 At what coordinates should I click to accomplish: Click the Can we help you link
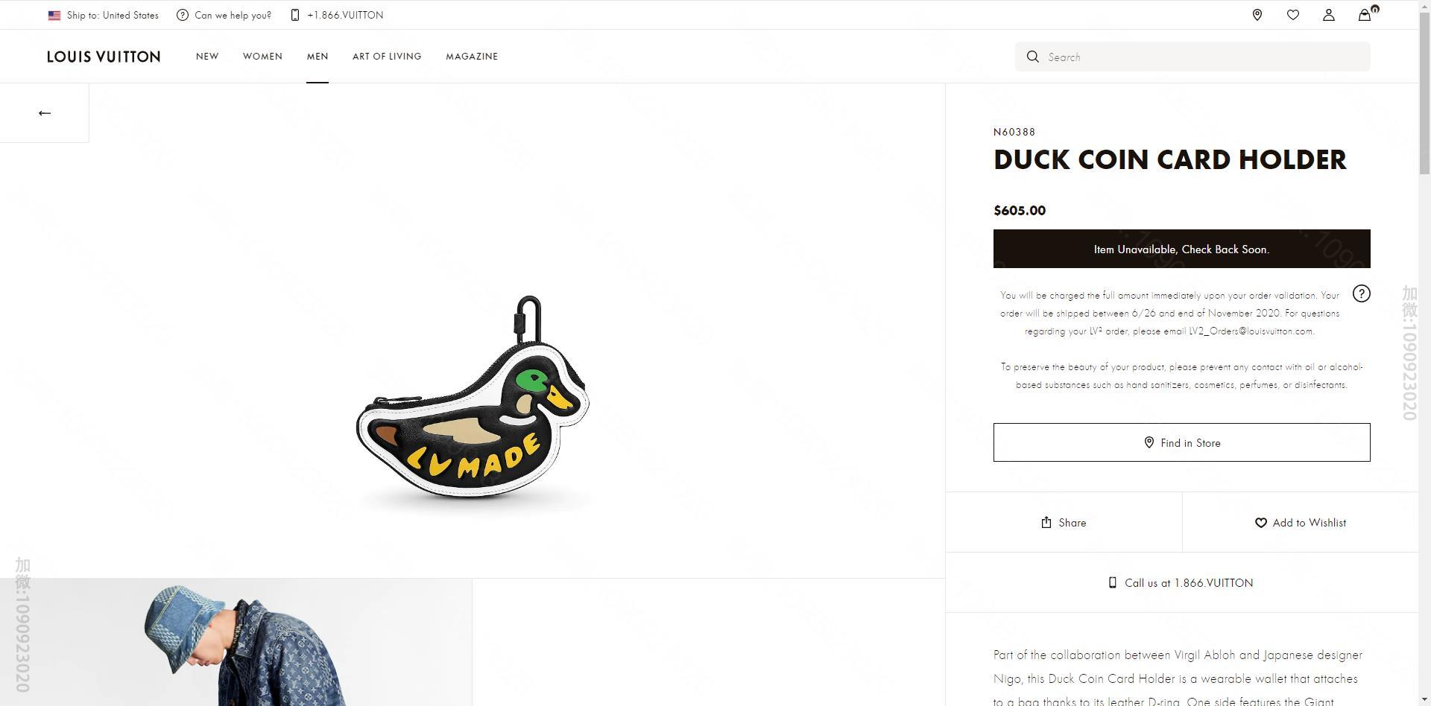click(x=224, y=15)
